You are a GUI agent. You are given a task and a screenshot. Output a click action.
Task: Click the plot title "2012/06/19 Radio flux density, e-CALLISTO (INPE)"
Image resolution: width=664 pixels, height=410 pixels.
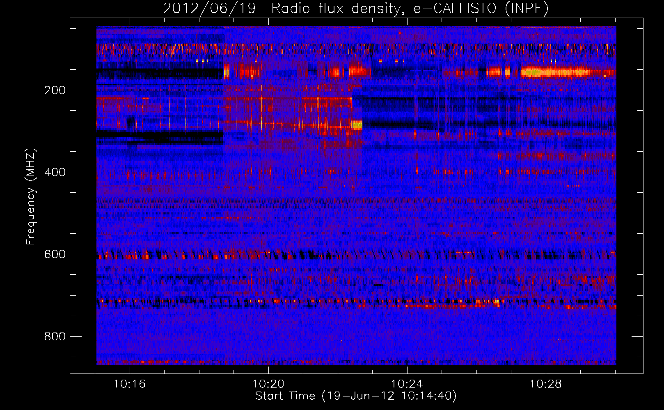click(356, 8)
